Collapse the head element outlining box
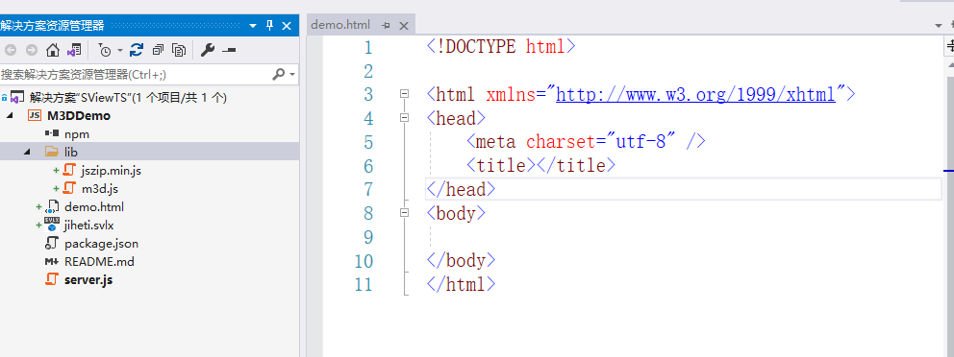The height and width of the screenshot is (357, 954). pyautogui.click(x=404, y=117)
